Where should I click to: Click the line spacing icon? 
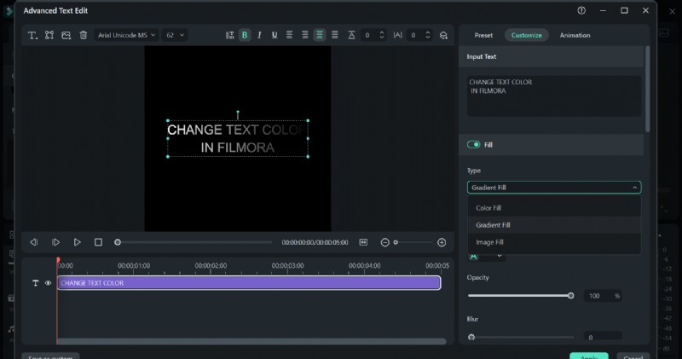click(x=351, y=35)
